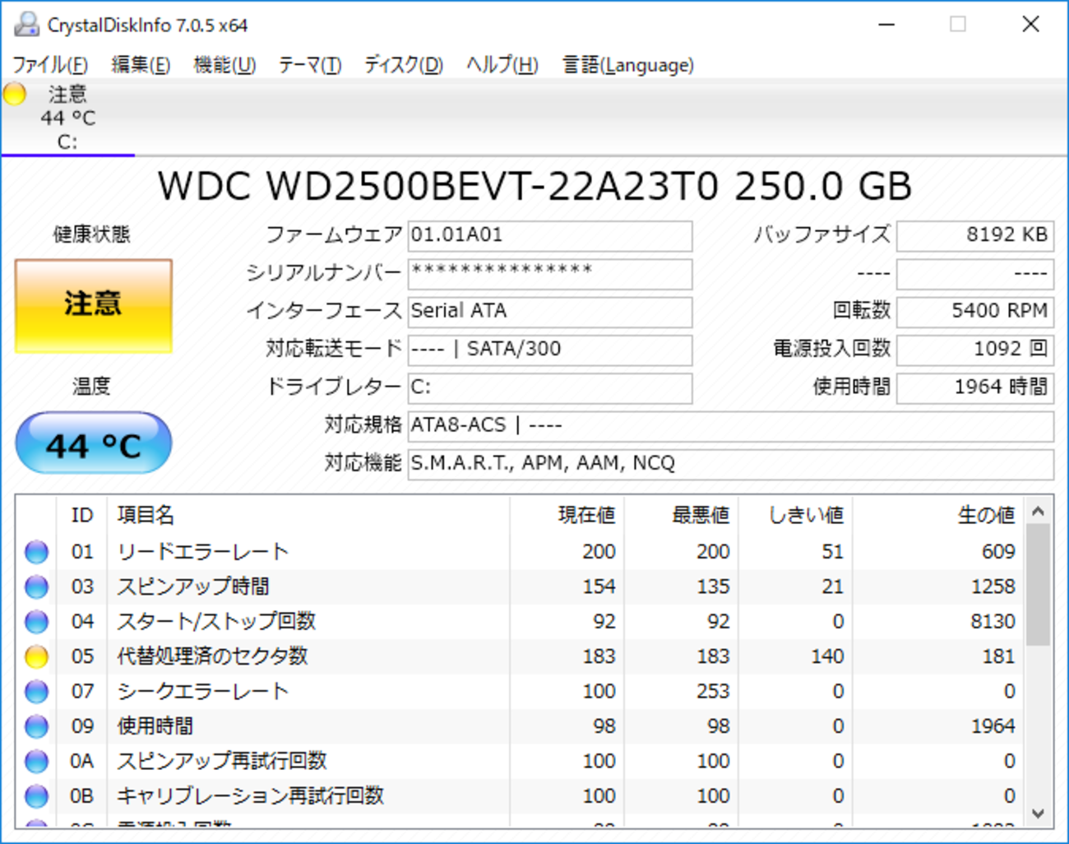Click the yellow caution orb for ID 05
1069x844 pixels.
point(36,656)
